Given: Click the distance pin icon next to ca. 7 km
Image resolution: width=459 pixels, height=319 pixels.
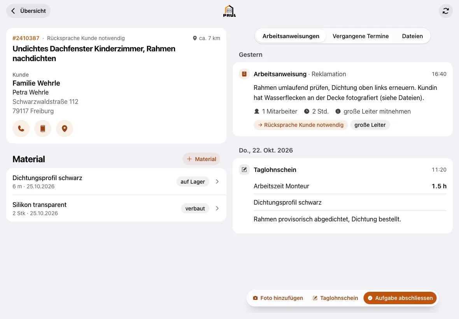Looking at the screenshot, I should (194, 39).
